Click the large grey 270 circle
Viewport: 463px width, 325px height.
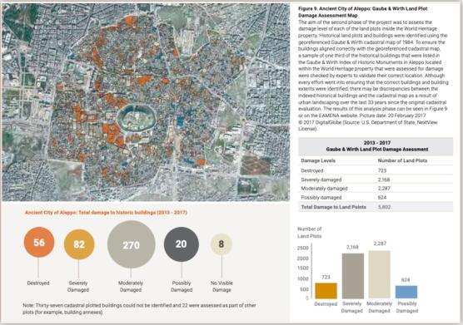(x=131, y=244)
